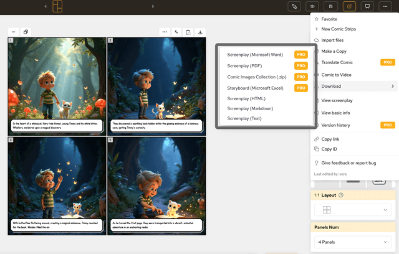Click the Layout help question mark icon
The width and height of the screenshot is (399, 254).
click(342, 195)
